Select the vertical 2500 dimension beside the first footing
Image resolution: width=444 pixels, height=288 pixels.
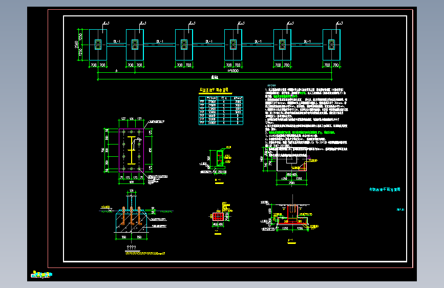[76, 45]
